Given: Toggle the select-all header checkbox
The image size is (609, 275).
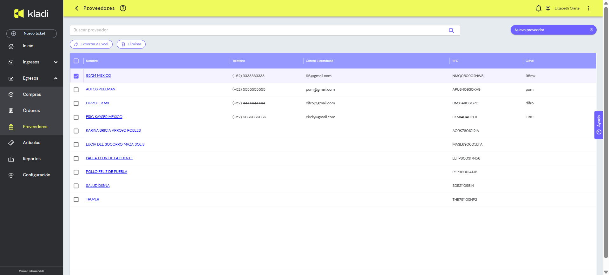Looking at the screenshot, I should coord(76,61).
